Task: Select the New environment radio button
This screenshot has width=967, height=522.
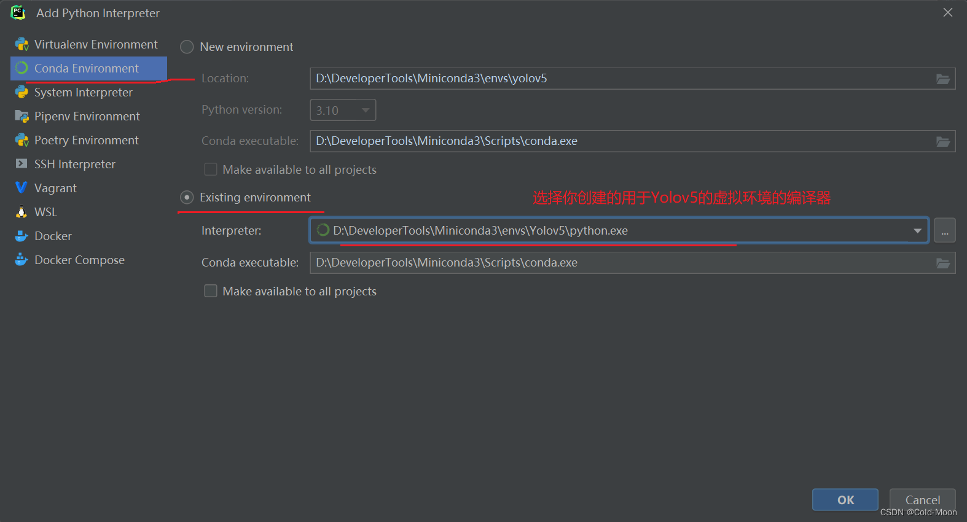Action: (x=187, y=47)
